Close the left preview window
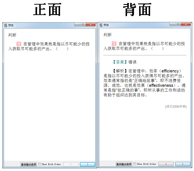194x171 pixels. coord(91,25)
